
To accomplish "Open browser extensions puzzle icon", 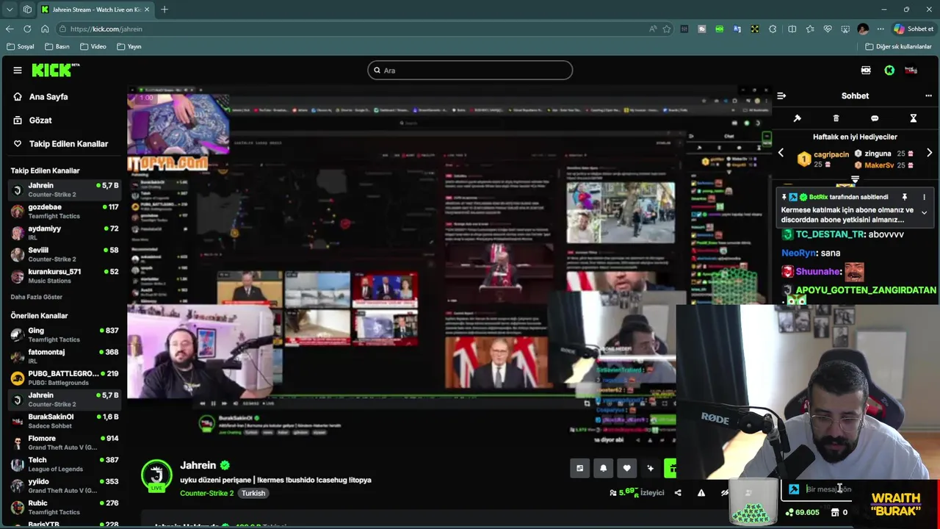I will coord(773,29).
